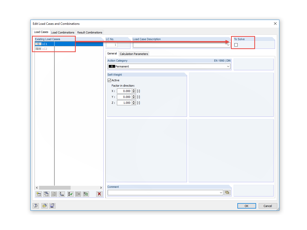The image size is (307, 230).
Task: Load saved settings folder icon
Action: coord(45,206)
